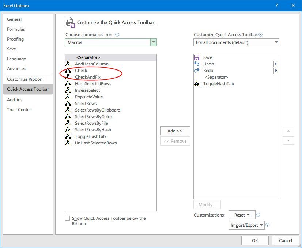Click the Redo arrow icon

tap(197, 71)
